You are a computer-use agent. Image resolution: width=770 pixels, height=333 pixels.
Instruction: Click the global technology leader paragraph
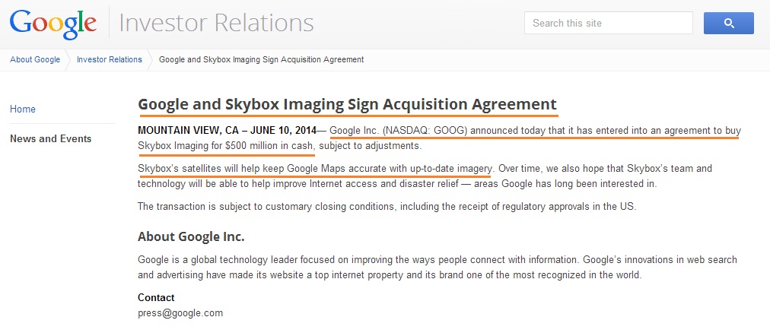[x=437, y=268]
